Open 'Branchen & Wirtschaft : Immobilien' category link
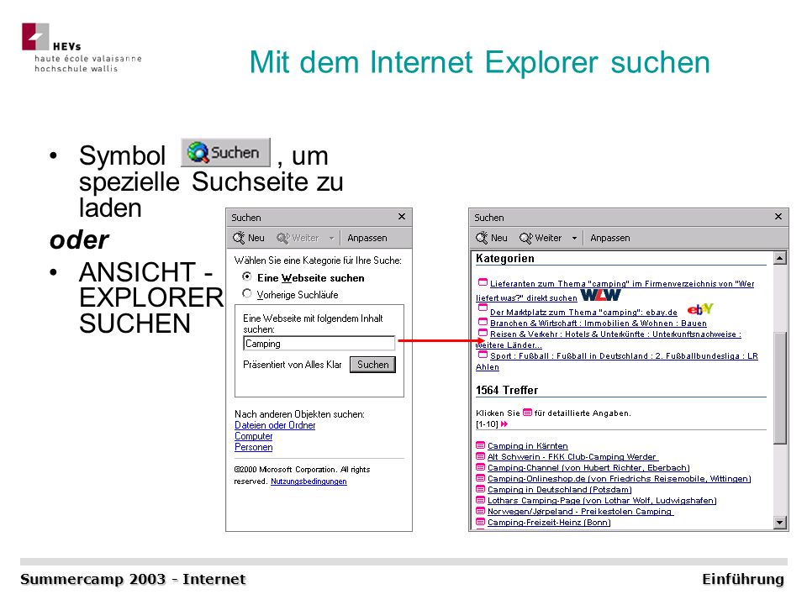 click(598, 323)
